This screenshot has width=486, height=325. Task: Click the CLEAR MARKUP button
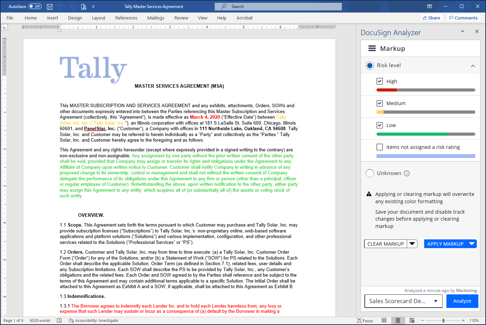[386, 244]
